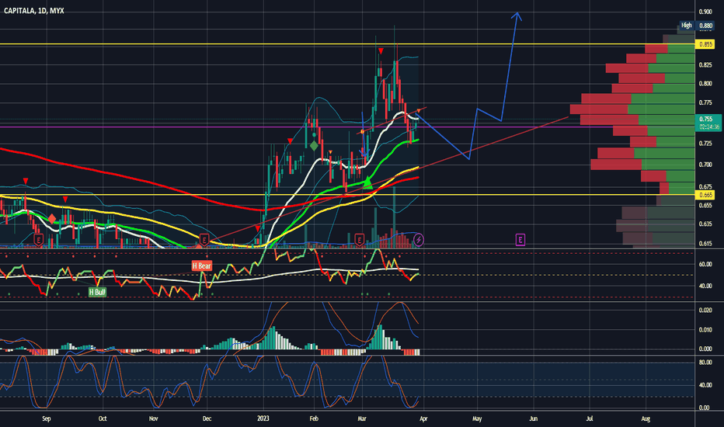Click the red diamond marker near September

(x=52, y=218)
